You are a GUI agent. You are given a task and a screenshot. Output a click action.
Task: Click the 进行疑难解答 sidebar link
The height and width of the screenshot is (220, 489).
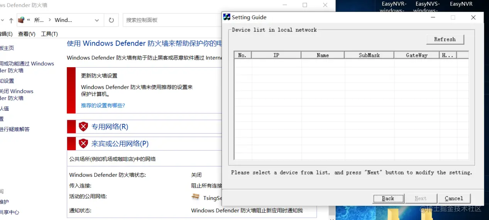[x=15, y=129]
